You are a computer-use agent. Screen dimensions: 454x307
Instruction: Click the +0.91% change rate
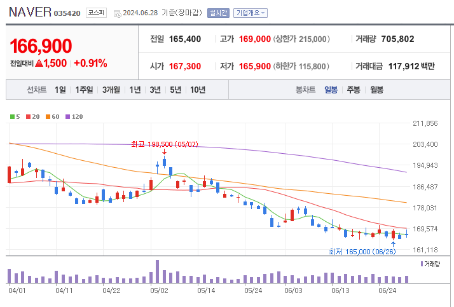coord(90,63)
